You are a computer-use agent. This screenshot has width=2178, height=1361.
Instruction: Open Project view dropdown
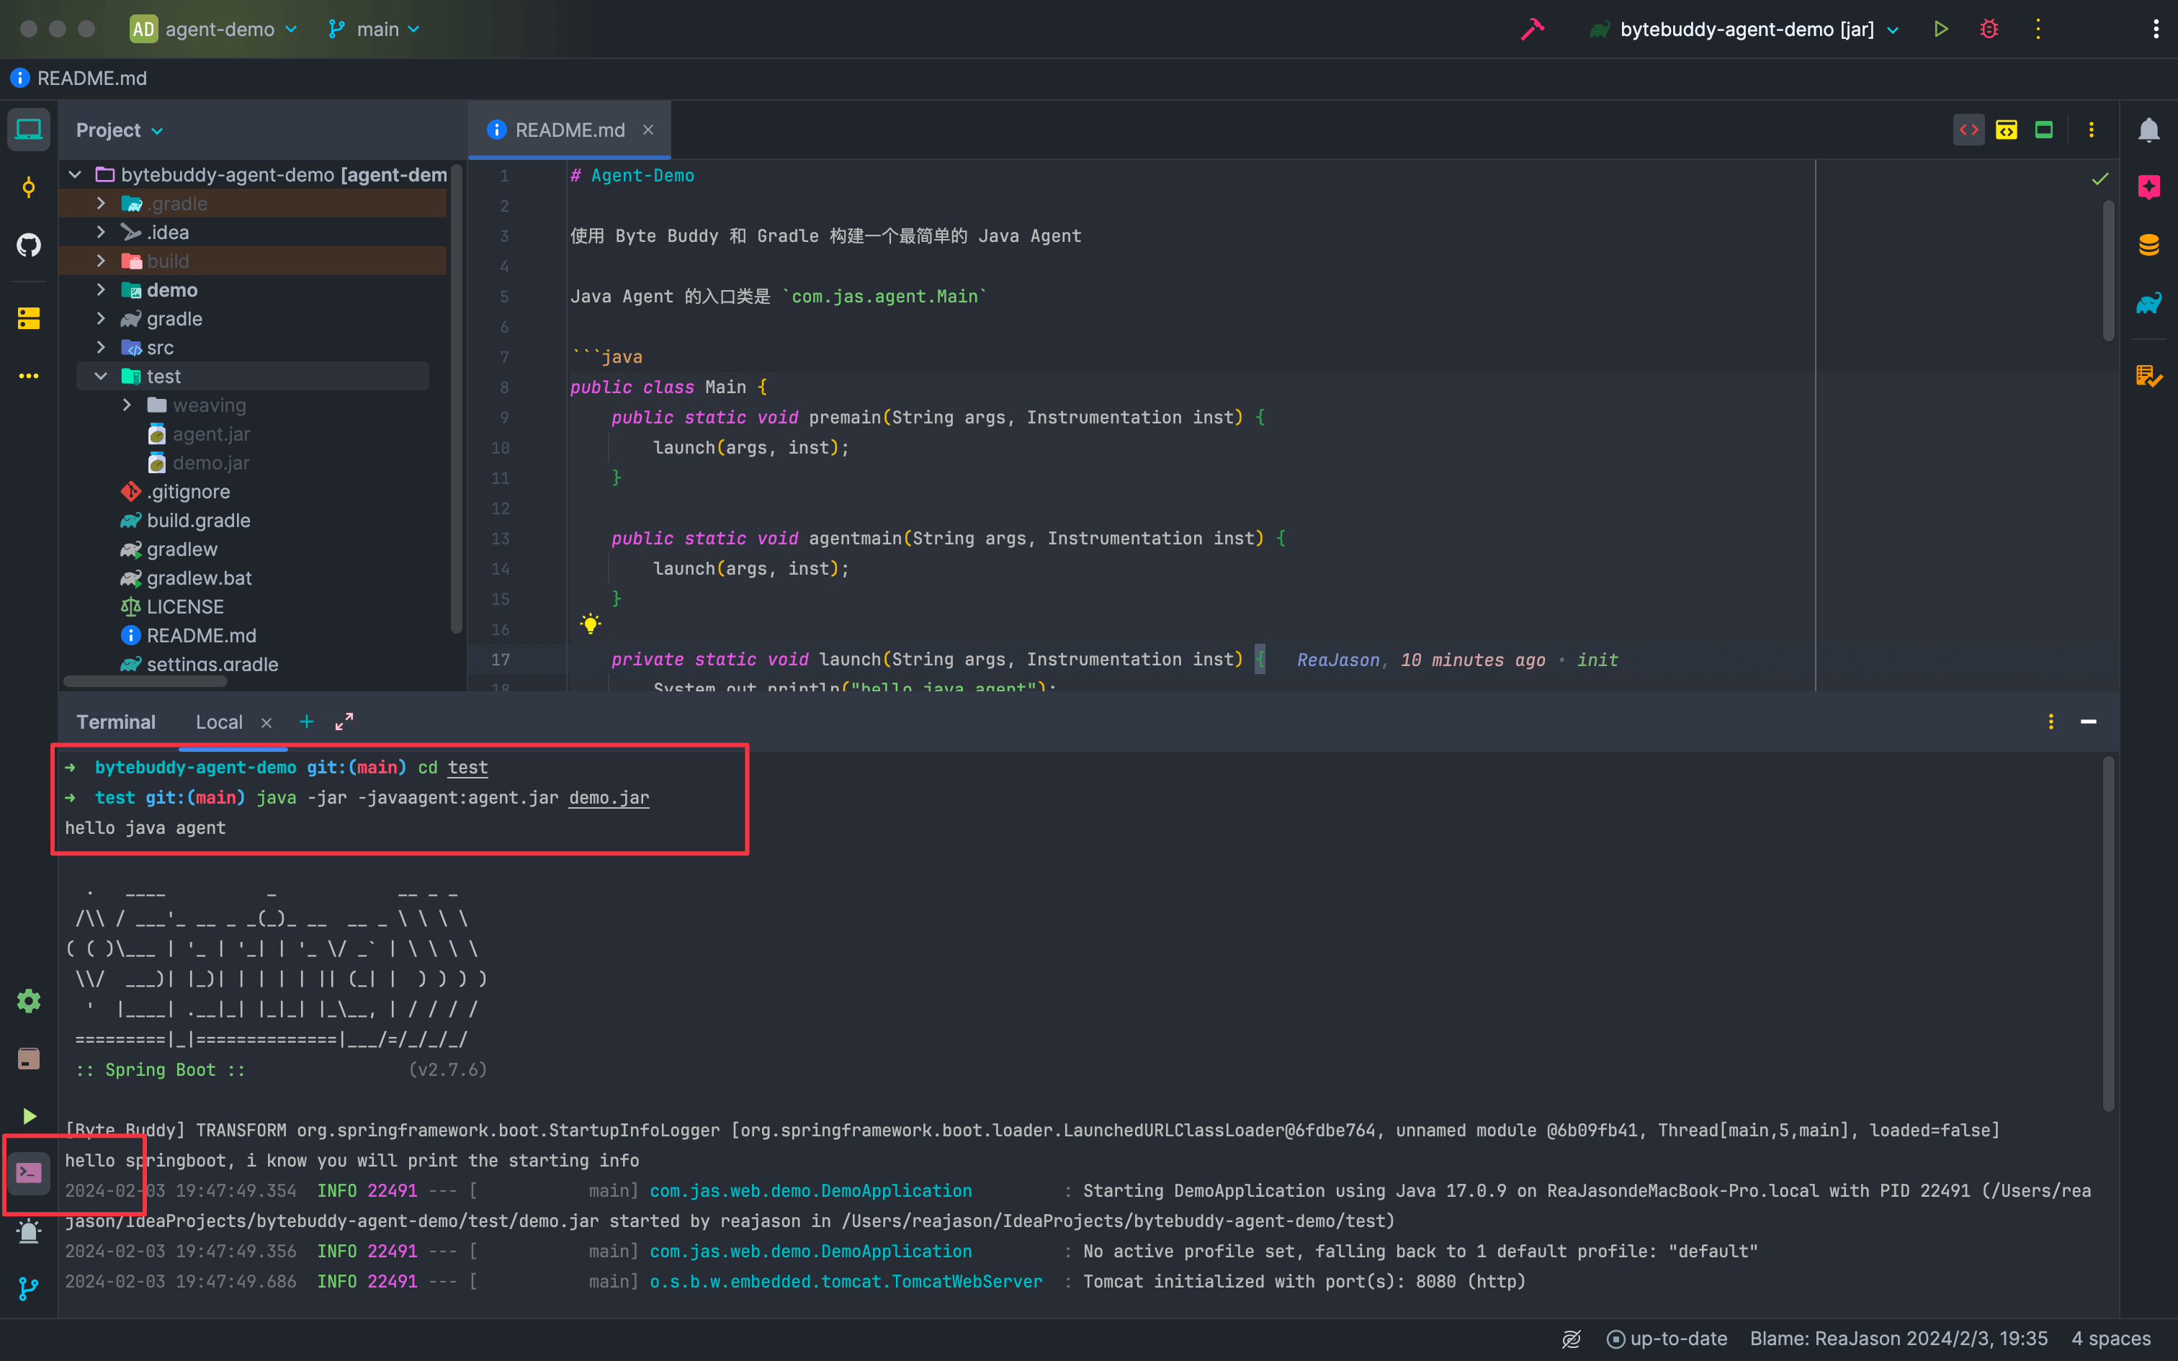coord(119,130)
